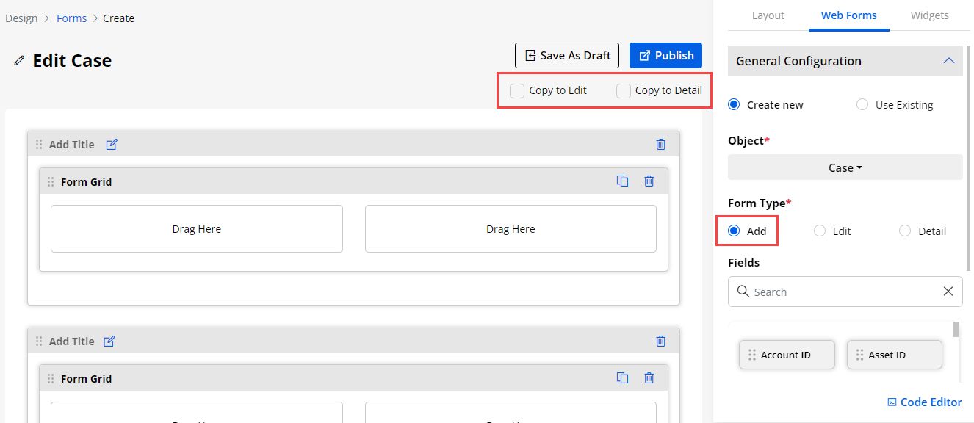
Task: Click the pencil icon beside Edit Case
Action: pos(19,61)
